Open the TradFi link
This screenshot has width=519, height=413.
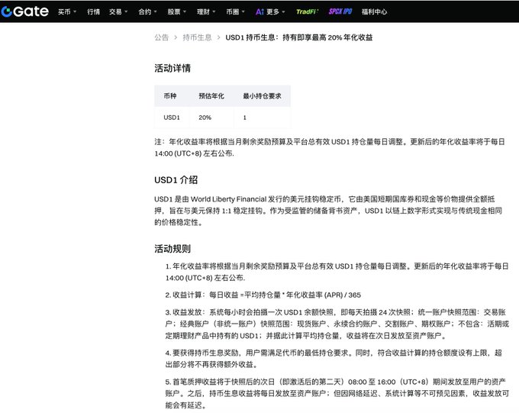click(x=307, y=11)
